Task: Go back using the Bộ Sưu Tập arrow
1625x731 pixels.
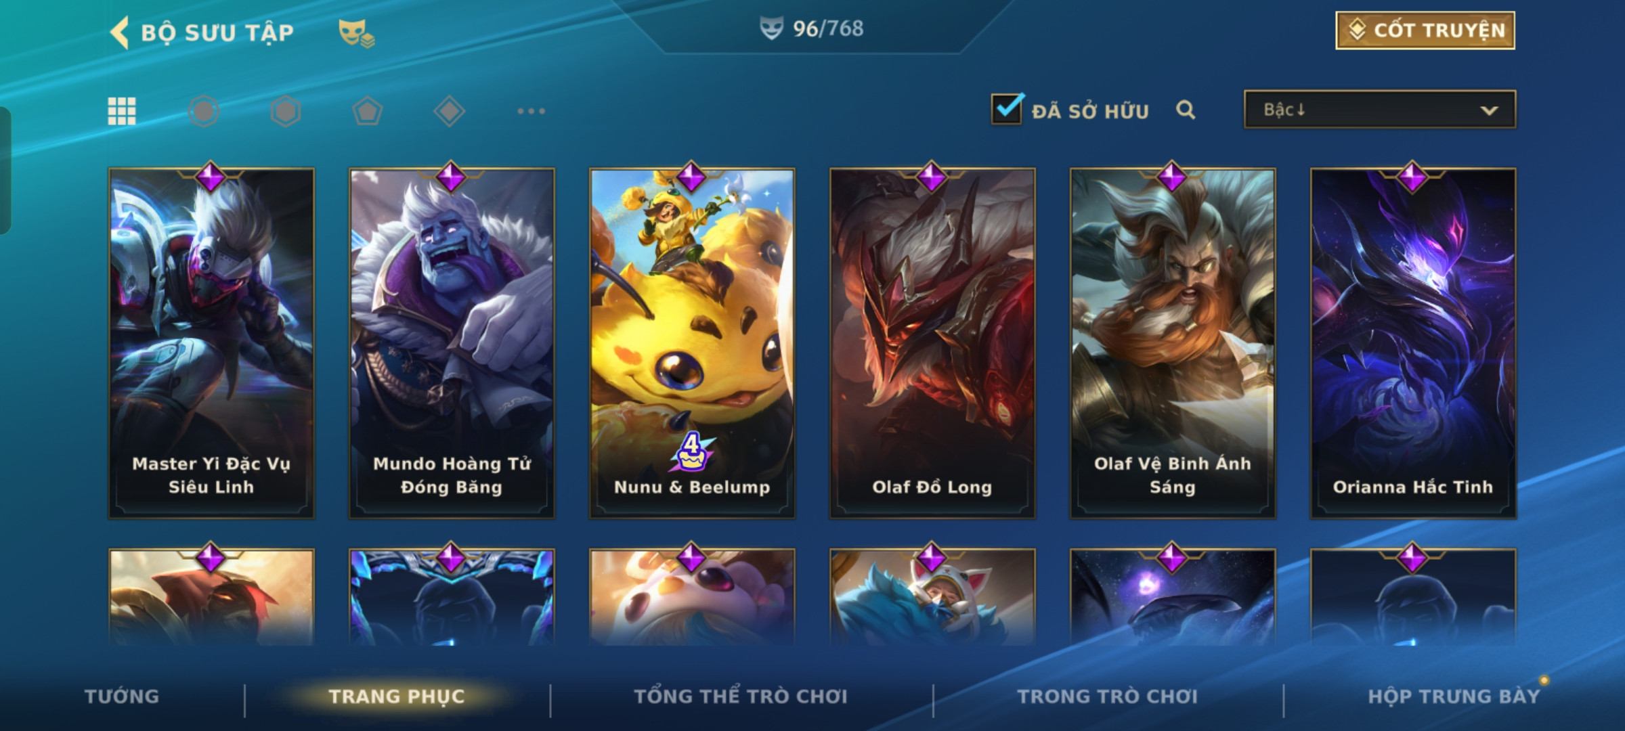Action: pos(120,32)
